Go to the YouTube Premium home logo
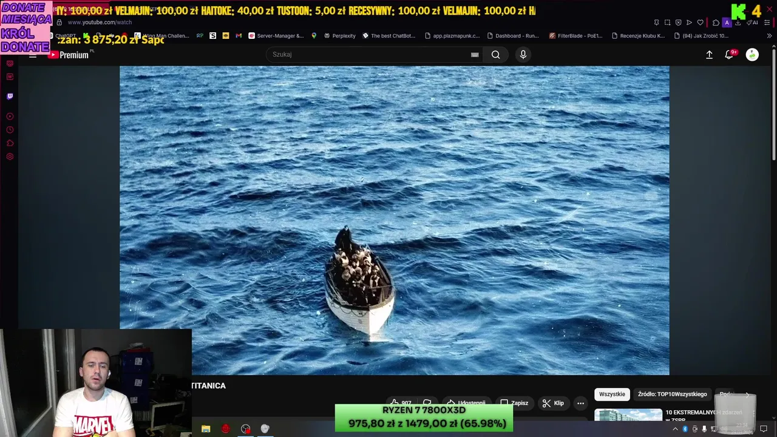777x437 pixels. click(x=69, y=55)
